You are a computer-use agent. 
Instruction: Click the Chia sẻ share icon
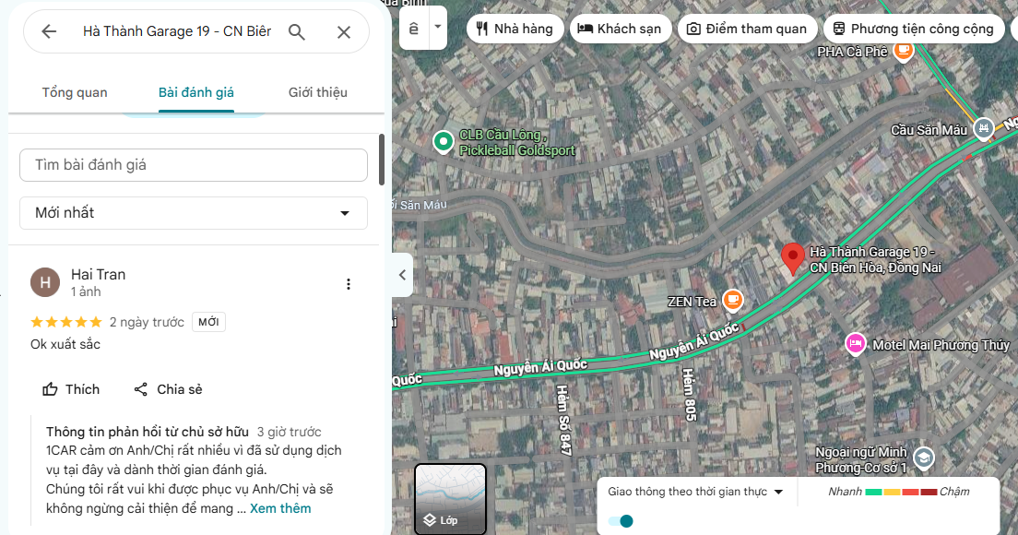click(140, 389)
